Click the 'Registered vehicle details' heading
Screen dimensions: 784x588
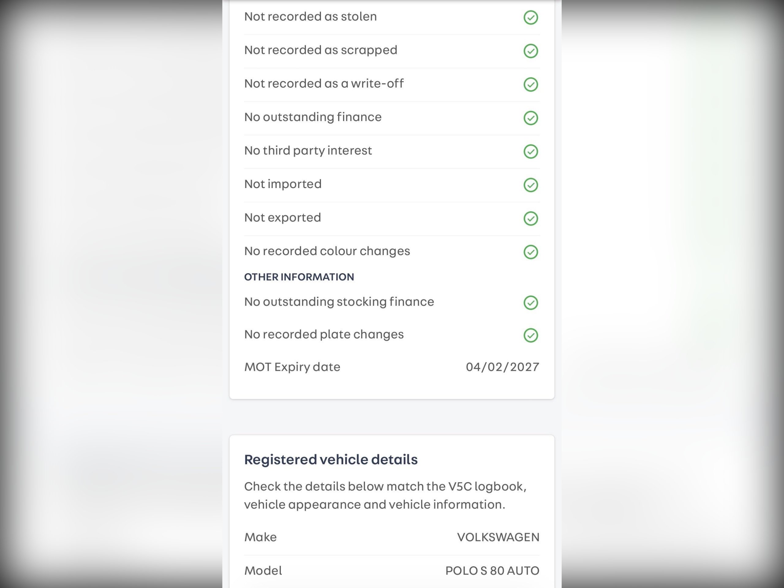331,459
